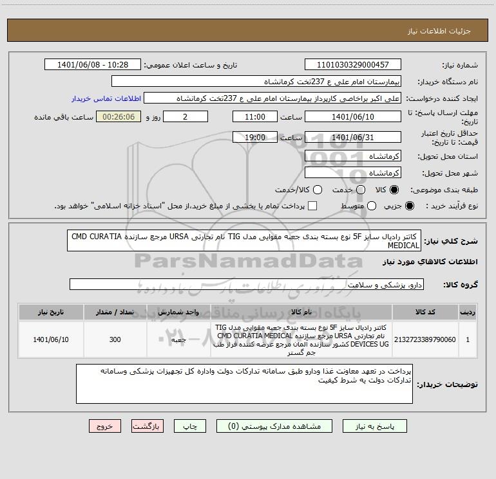The height and width of the screenshot is (479, 496).
Task: Click the announcement date field 1401/06/08 - 10:28
Action: 93,65
